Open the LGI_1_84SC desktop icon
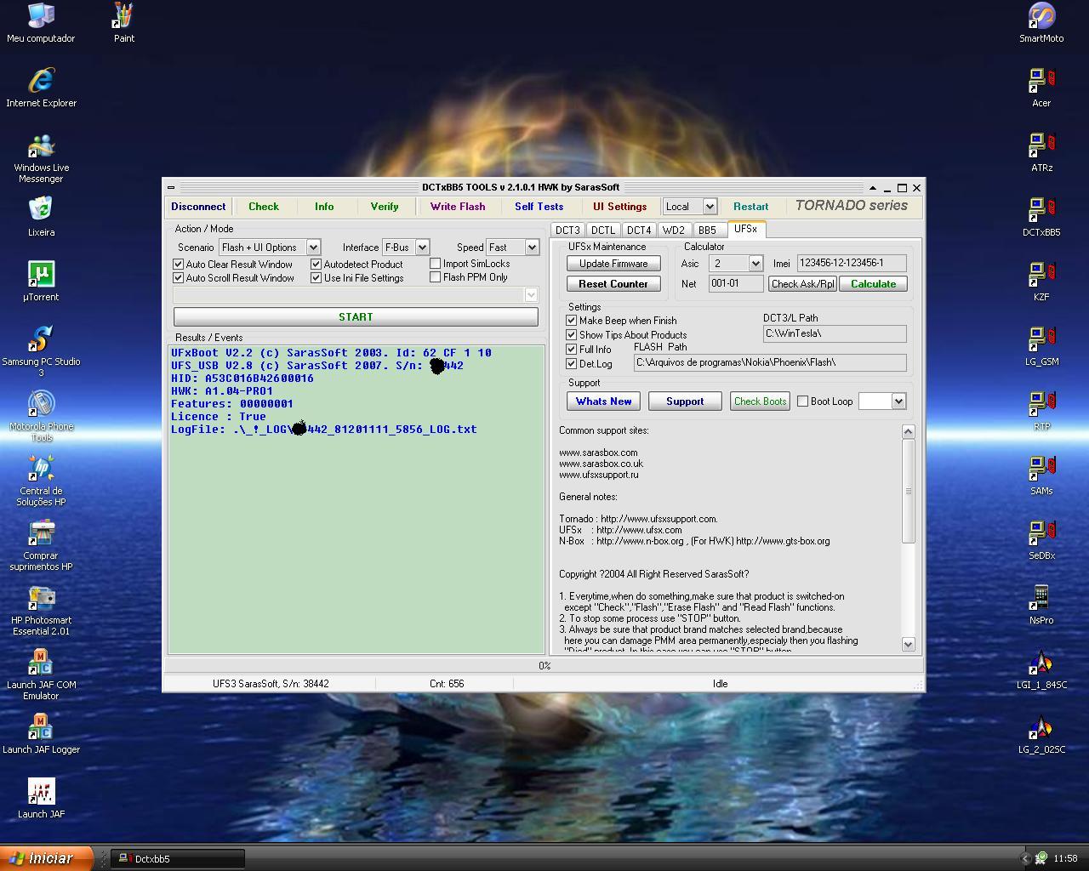The width and height of the screenshot is (1089, 871). coord(1041,669)
